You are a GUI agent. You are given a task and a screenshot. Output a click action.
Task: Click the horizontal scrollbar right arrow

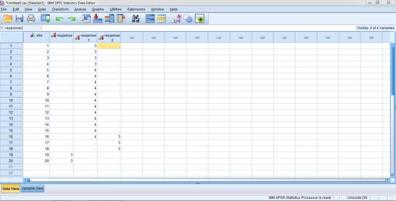click(x=388, y=180)
